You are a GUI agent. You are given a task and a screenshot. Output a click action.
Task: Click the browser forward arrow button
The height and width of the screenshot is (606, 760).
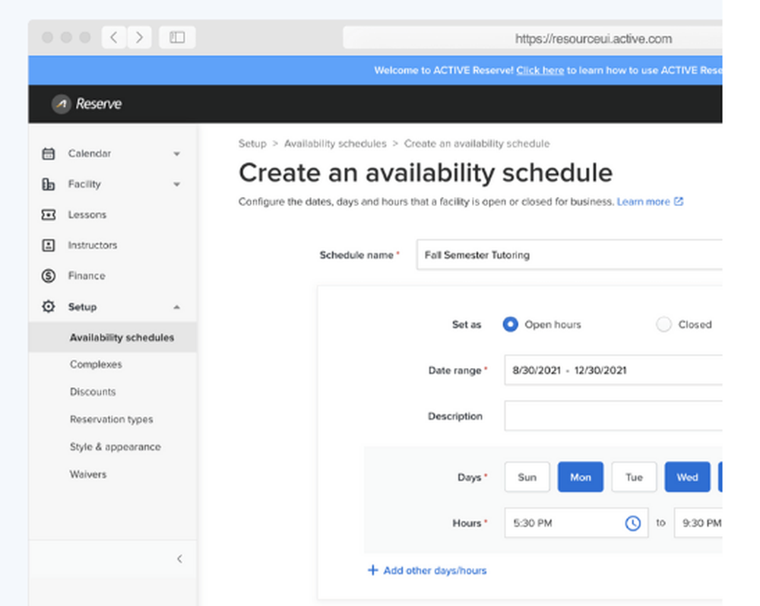[x=140, y=37]
